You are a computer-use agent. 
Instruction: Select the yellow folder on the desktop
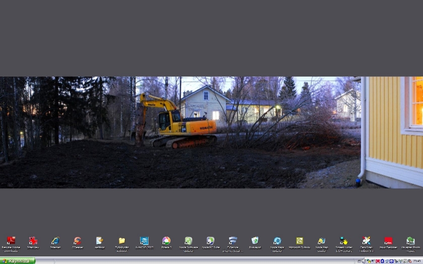(x=121, y=241)
